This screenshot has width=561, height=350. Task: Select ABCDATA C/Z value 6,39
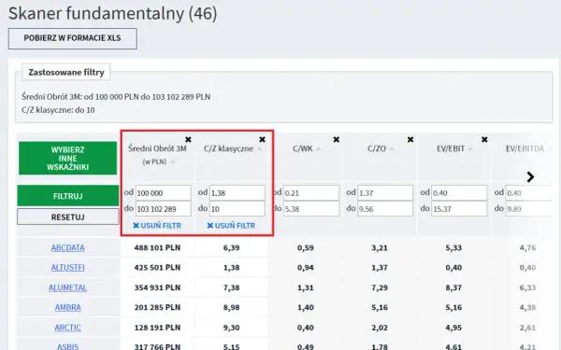(x=232, y=247)
